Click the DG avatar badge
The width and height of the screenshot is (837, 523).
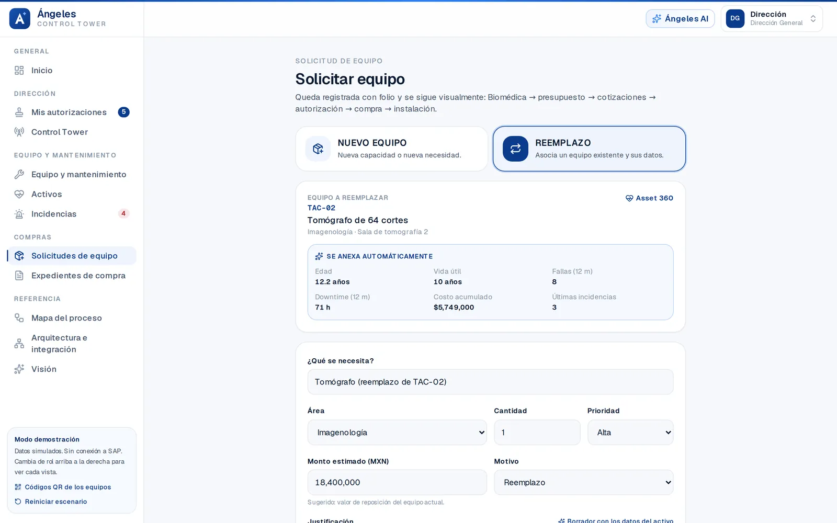(735, 18)
